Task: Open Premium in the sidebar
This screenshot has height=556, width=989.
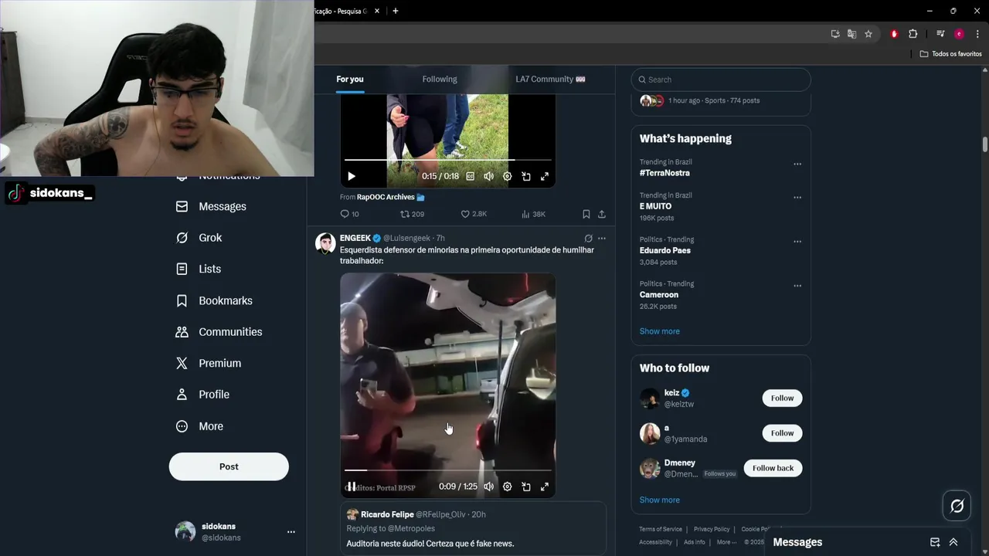Action: 209,363
